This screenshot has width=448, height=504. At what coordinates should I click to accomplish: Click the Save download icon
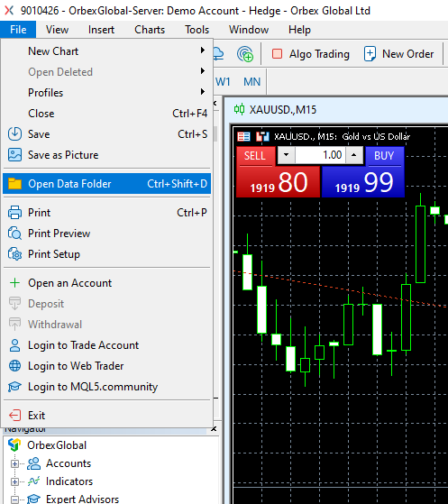(x=14, y=134)
